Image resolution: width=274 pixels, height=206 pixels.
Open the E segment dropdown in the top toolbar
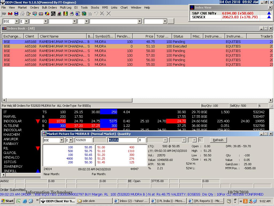[26, 21]
